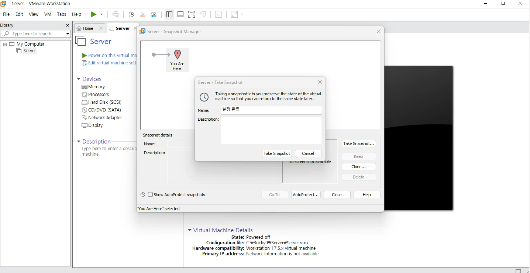
Task: Click the Display device icon
Action: point(85,125)
